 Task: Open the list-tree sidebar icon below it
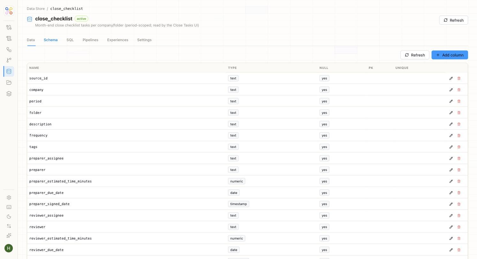click(x=9, y=38)
